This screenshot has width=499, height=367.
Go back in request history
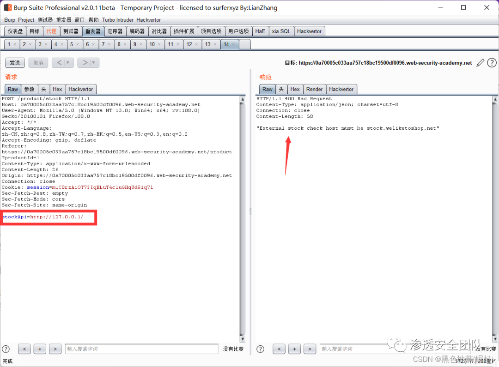(59, 63)
